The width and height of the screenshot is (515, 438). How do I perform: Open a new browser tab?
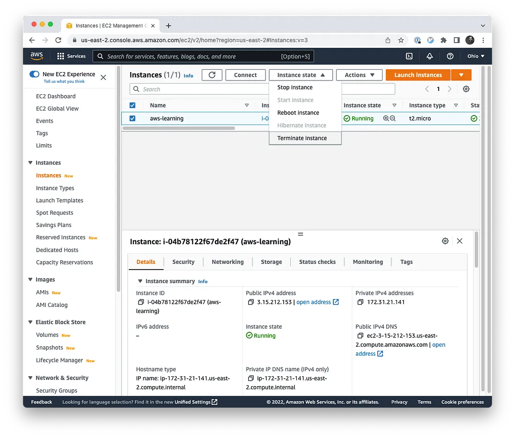tap(168, 26)
